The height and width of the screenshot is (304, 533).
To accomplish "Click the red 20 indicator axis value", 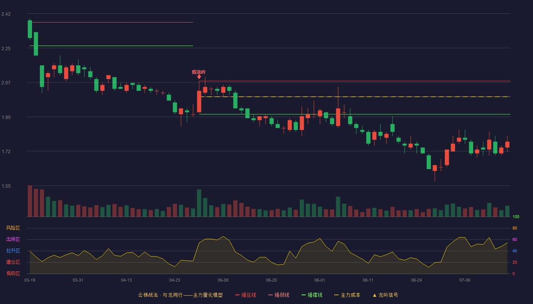I will 515,262.
